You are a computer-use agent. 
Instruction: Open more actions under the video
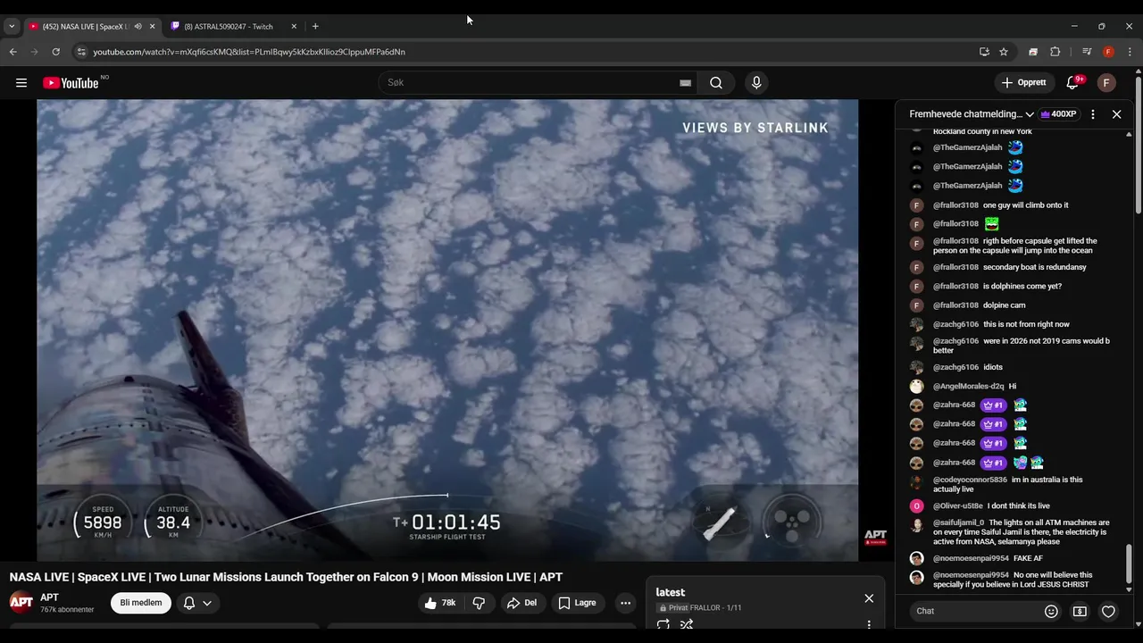(x=625, y=603)
